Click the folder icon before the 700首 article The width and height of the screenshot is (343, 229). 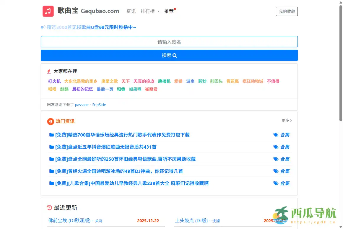coord(51,135)
